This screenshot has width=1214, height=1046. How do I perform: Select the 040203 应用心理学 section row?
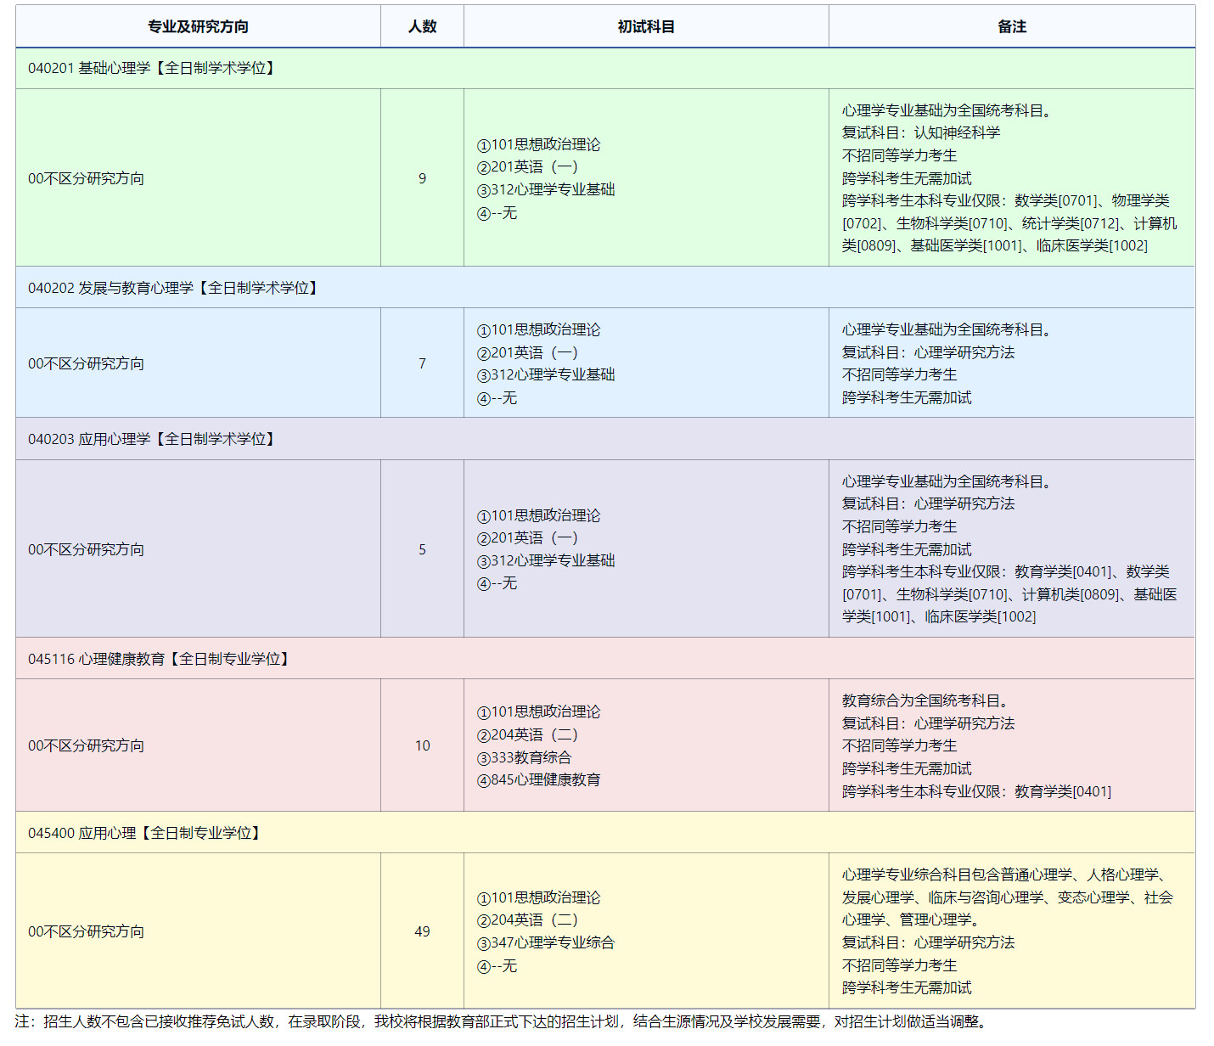[x=607, y=439]
